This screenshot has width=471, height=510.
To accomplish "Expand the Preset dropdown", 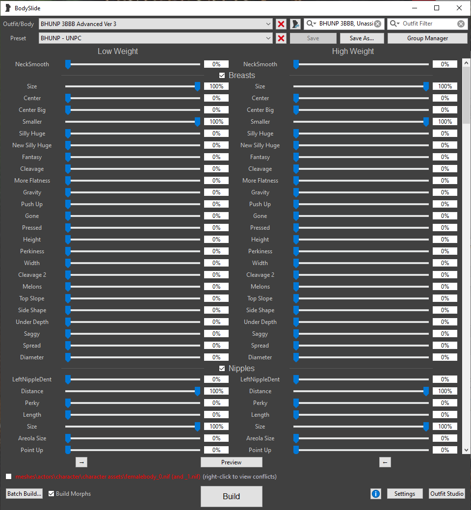I will (268, 38).
